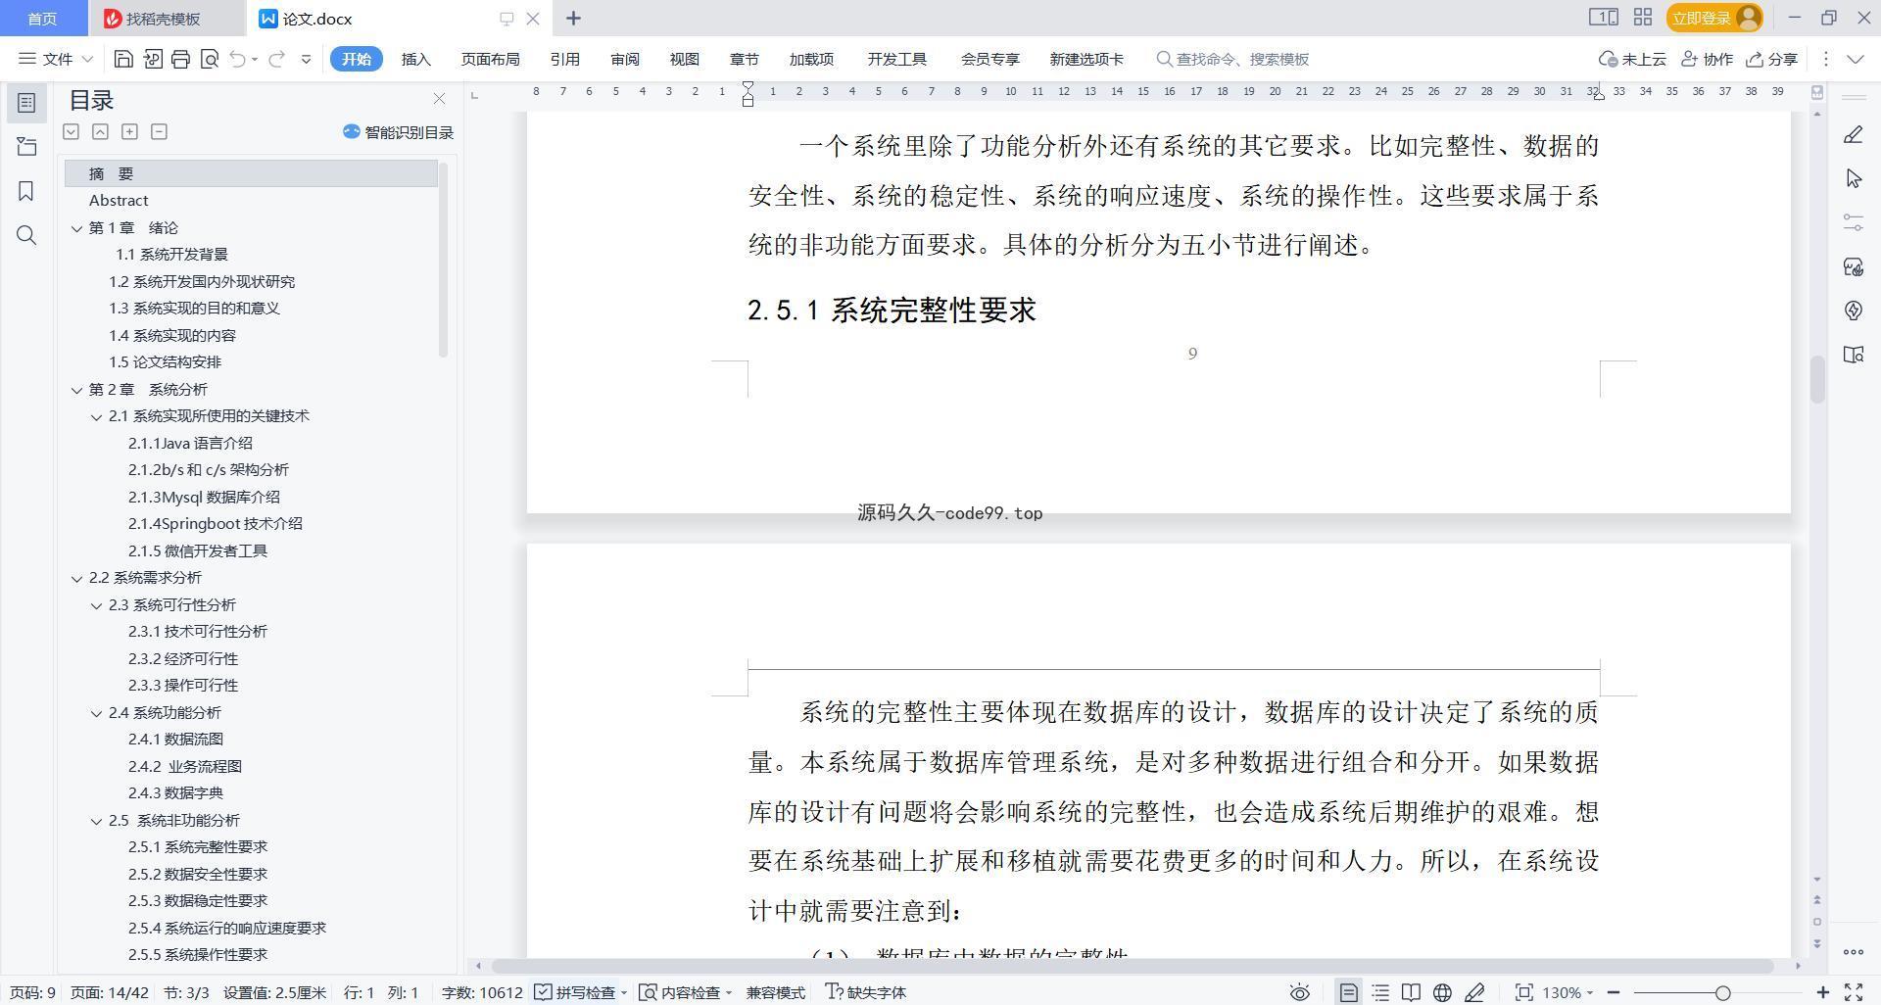Click the 立即登录 login button
This screenshot has height=1005, width=1881.
click(x=1713, y=18)
